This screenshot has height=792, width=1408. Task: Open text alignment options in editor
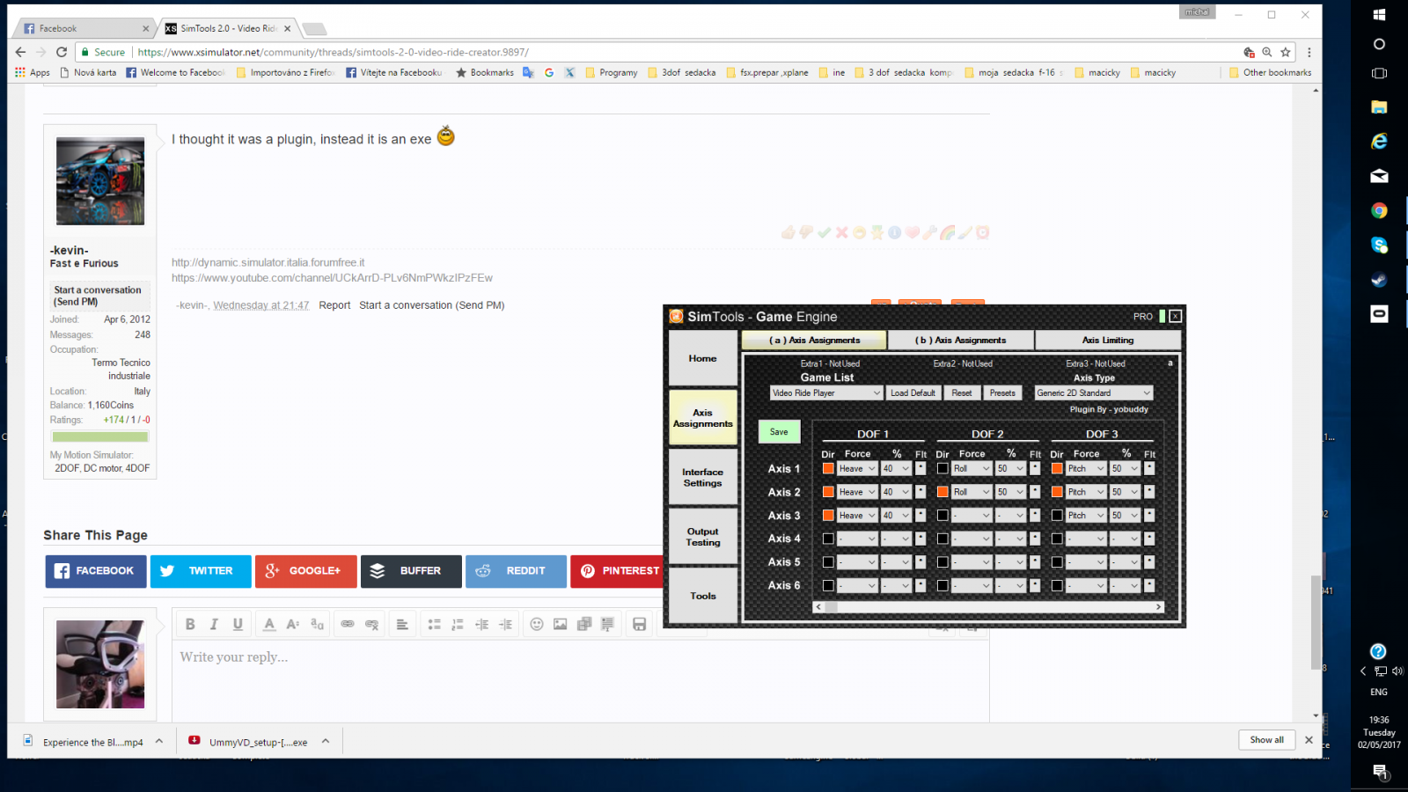point(402,624)
